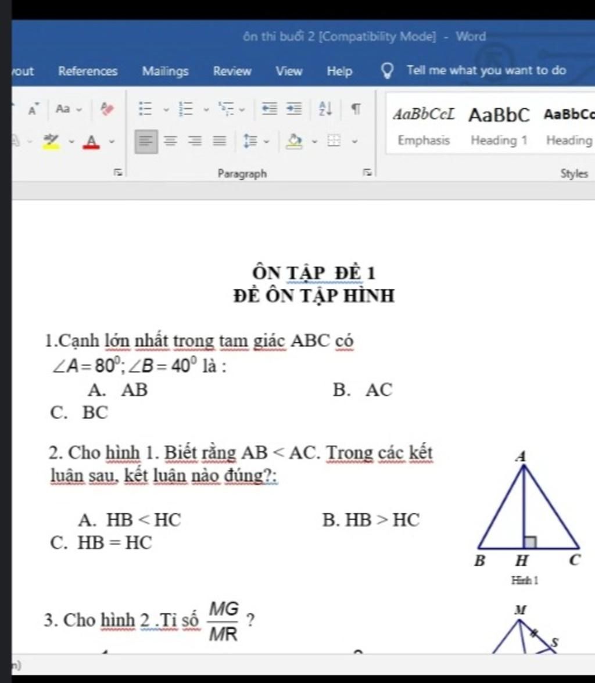The height and width of the screenshot is (683, 595).
Task: Expand the Multilevel List dropdown
Action: tap(242, 110)
